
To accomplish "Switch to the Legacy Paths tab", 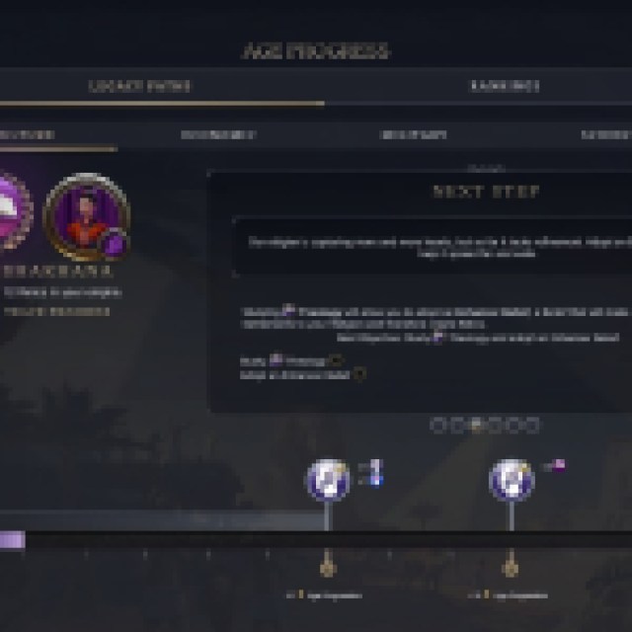I will [x=139, y=86].
